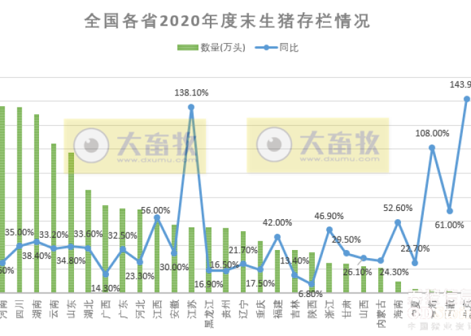Select the 32.50% data label

(122, 235)
